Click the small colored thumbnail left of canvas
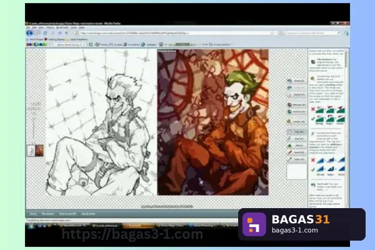This screenshot has height=250, width=375. (39, 151)
